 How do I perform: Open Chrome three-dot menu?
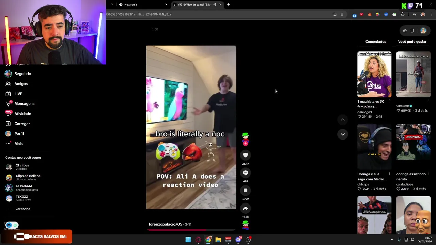pos(431,14)
